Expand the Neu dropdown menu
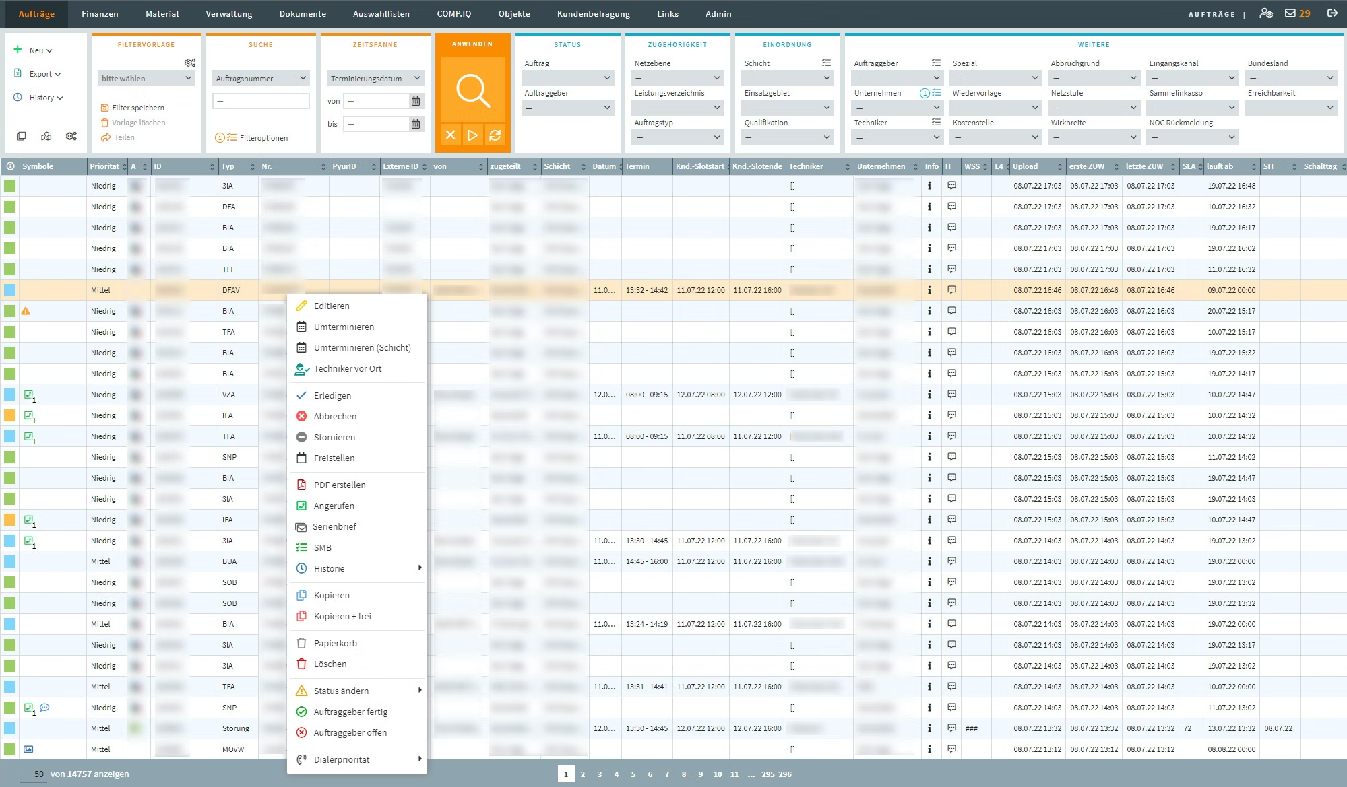Image resolution: width=1347 pixels, height=787 pixels. click(40, 50)
